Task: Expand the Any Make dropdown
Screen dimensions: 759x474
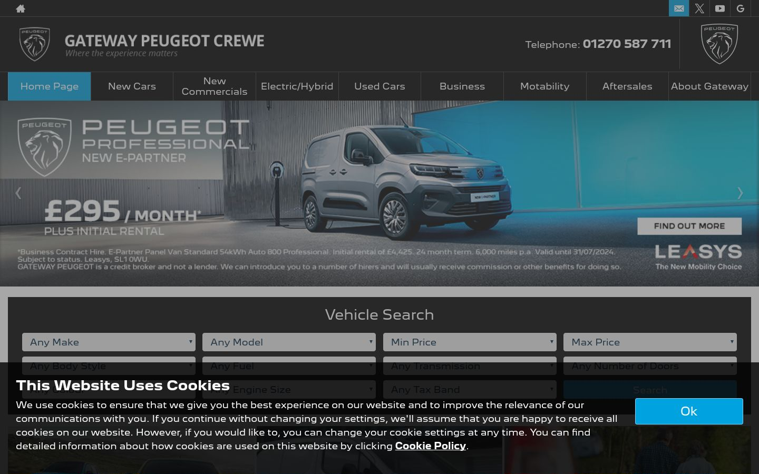Action: [x=109, y=342]
